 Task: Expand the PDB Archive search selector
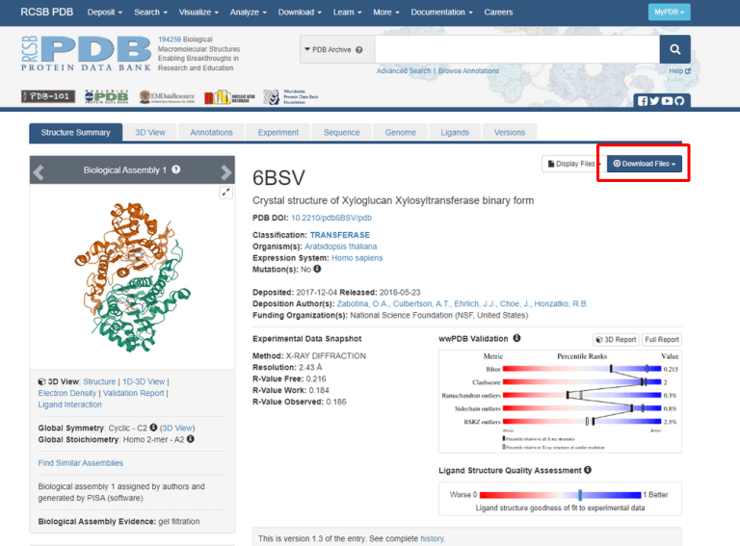coord(335,50)
